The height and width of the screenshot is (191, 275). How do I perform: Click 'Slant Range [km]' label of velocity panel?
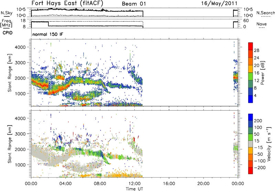(x=10, y=144)
